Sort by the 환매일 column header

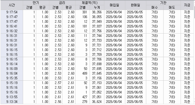tap(136, 5)
